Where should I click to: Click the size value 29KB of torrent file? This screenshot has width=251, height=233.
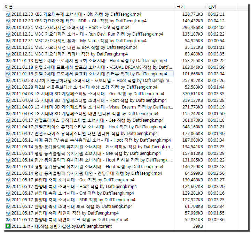click(198, 226)
